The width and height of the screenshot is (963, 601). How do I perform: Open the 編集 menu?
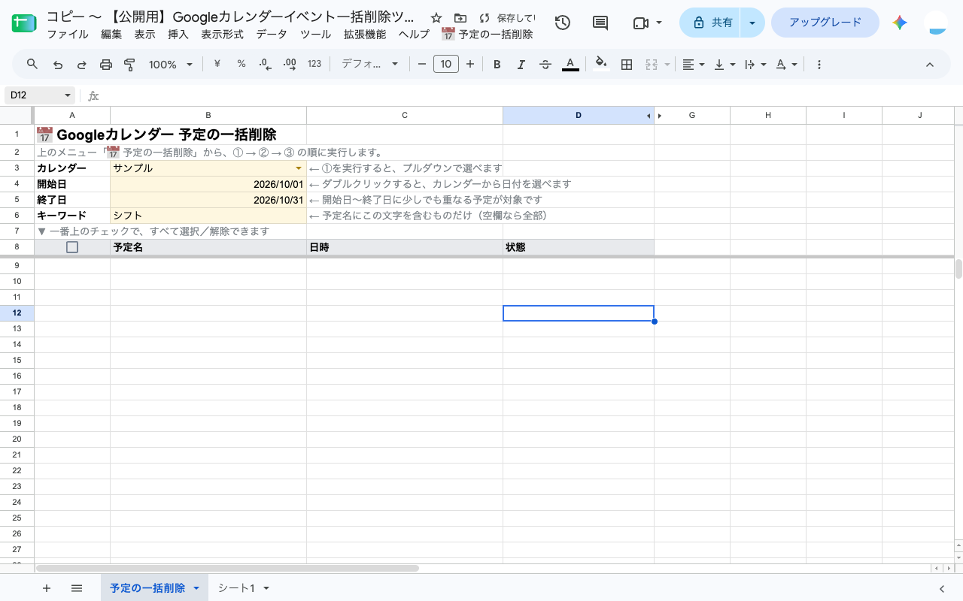(x=111, y=35)
